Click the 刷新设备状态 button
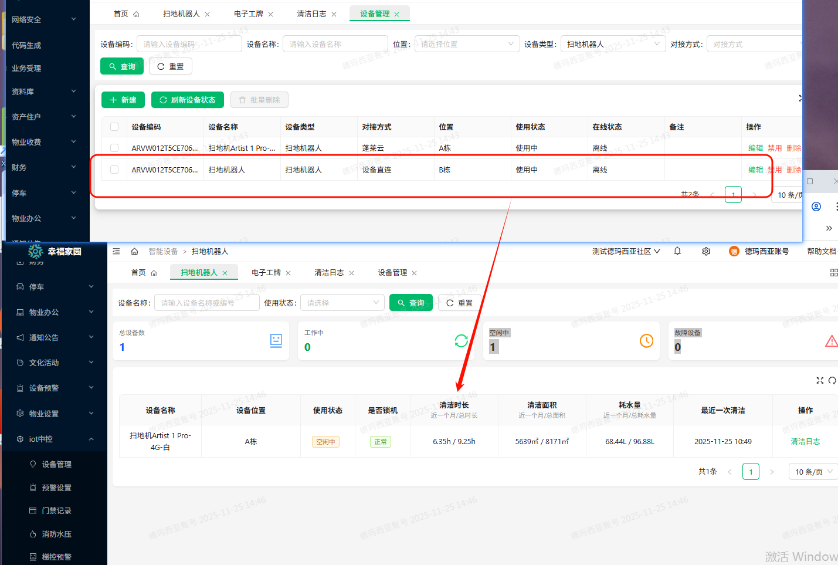The image size is (838, 565). pyautogui.click(x=188, y=100)
